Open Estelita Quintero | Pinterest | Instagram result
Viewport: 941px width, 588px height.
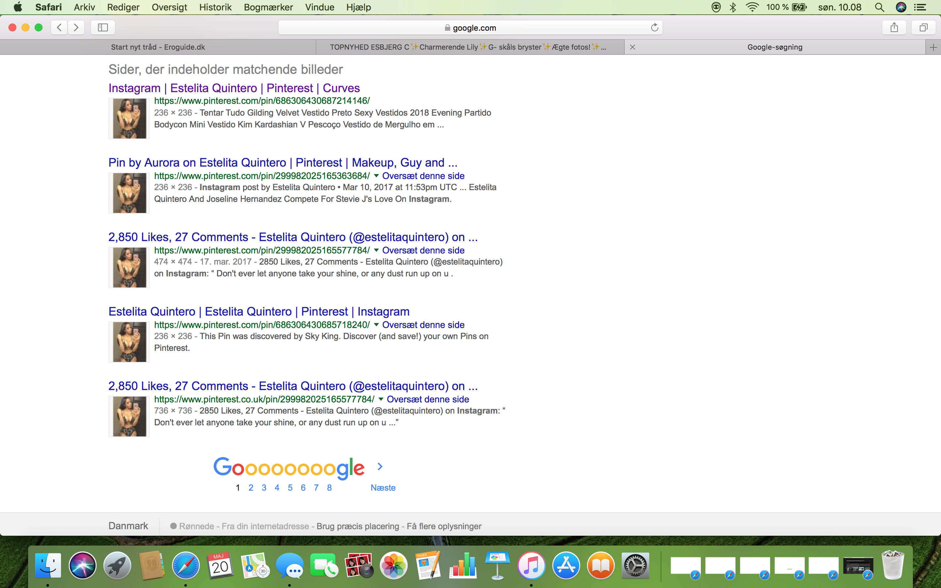pos(259,312)
